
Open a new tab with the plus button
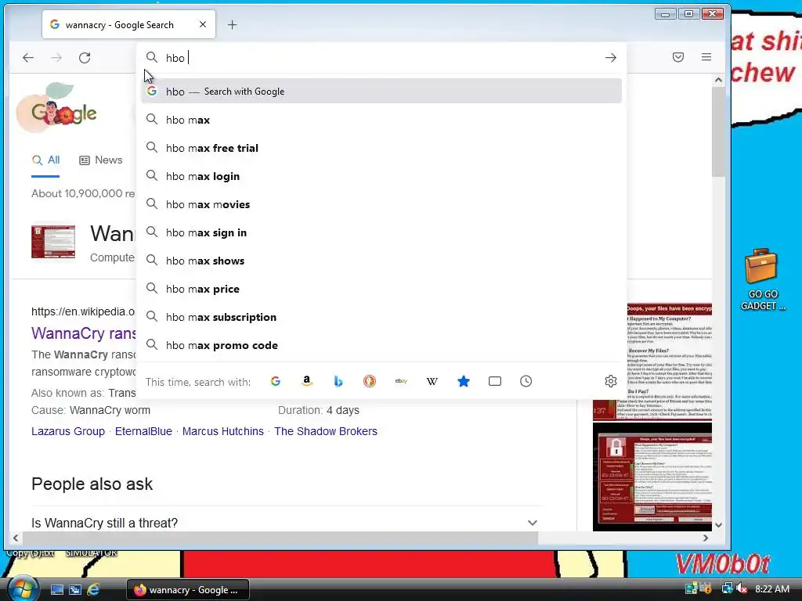point(232,24)
